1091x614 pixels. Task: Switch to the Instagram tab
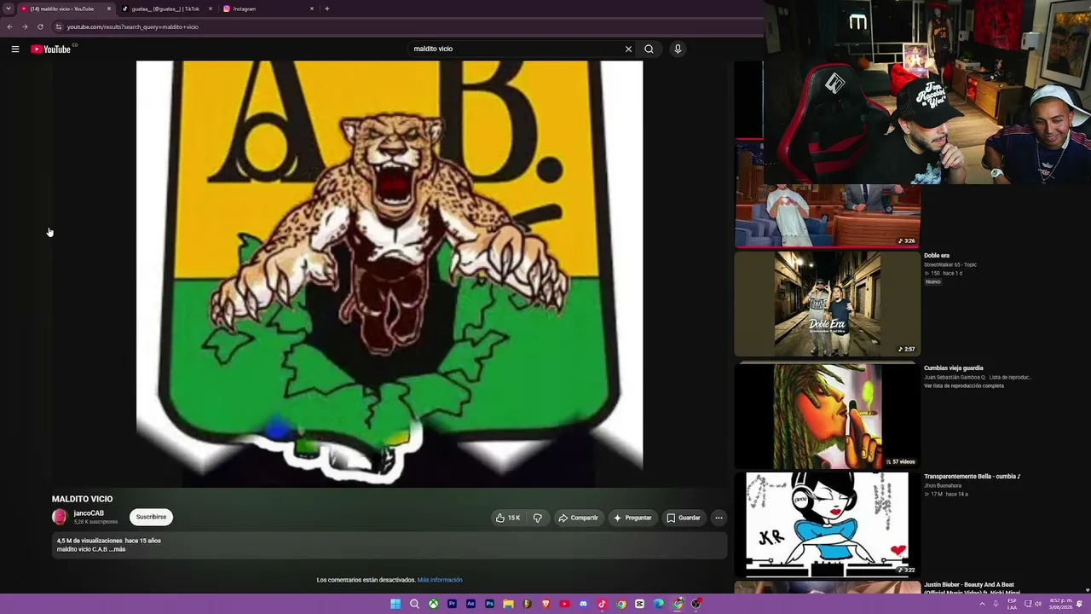268,9
